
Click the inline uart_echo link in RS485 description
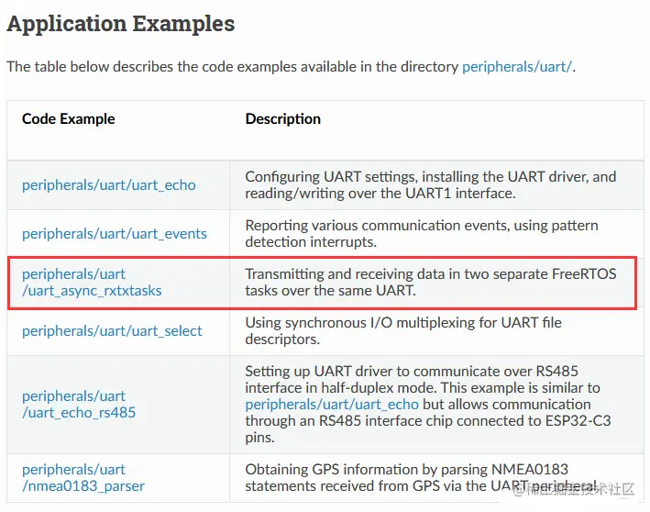331,404
